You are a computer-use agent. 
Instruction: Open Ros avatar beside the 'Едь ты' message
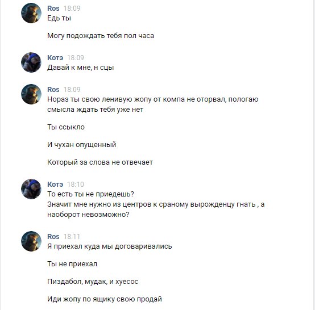(31, 13)
